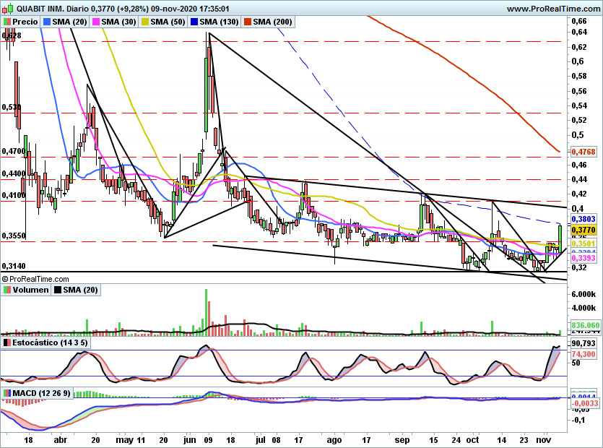603x448 pixels.
Task: Click the nov date on time axis
Action: (x=543, y=440)
